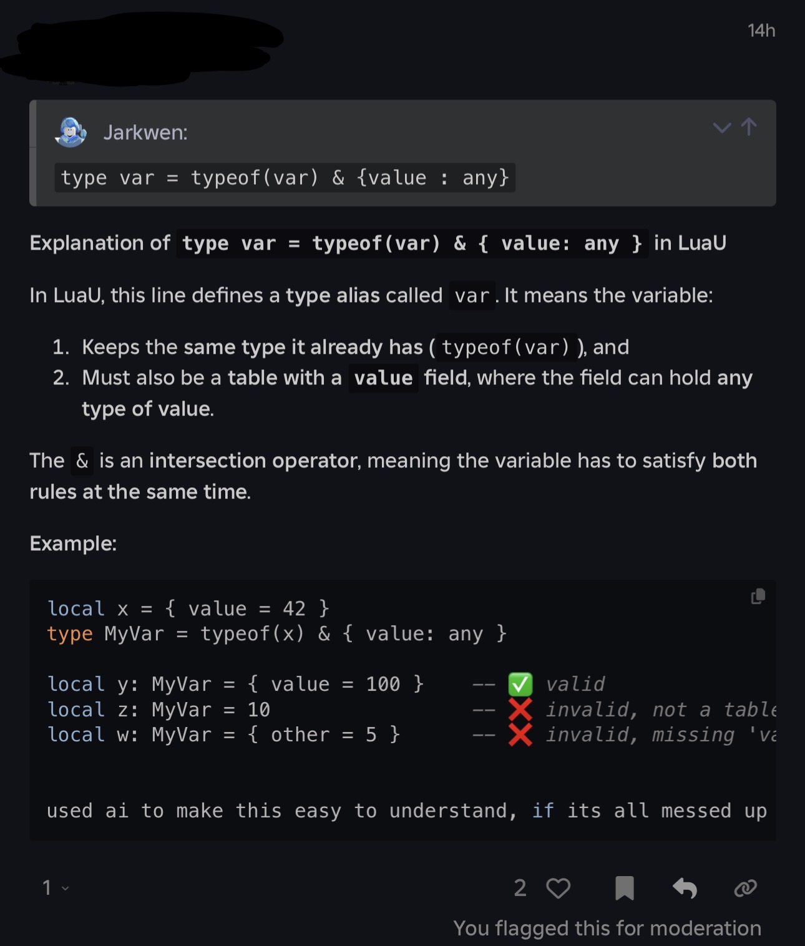Image resolution: width=805 pixels, height=946 pixels.
Task: Copy link to this post
Action: point(746,888)
